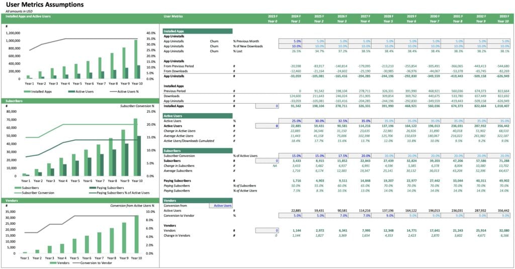Select the 2024 F Conversion to Vendor cell
The image size is (515, 269).
click(x=290, y=216)
